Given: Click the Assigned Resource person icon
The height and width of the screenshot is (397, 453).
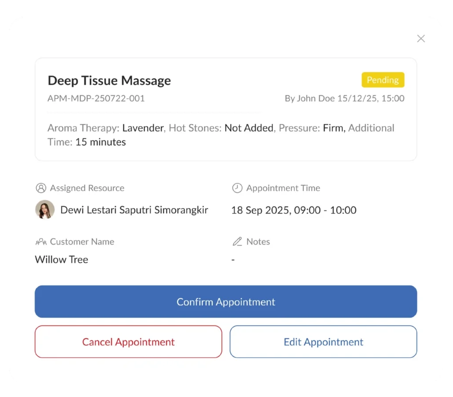Looking at the screenshot, I should [x=41, y=188].
